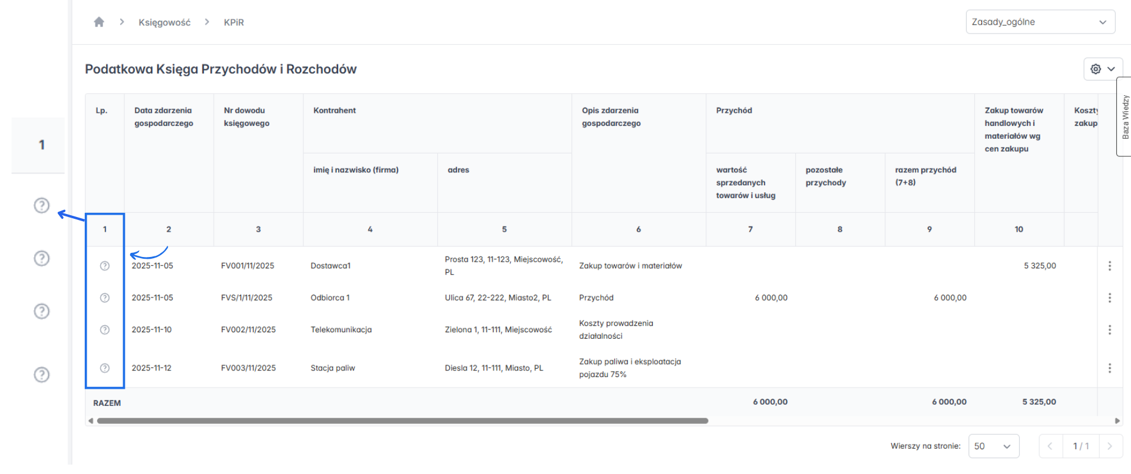Image resolution: width=1131 pixels, height=474 pixels.
Task: Open the three-dot menu for the Telekomunikacja row
Action: 1110,330
